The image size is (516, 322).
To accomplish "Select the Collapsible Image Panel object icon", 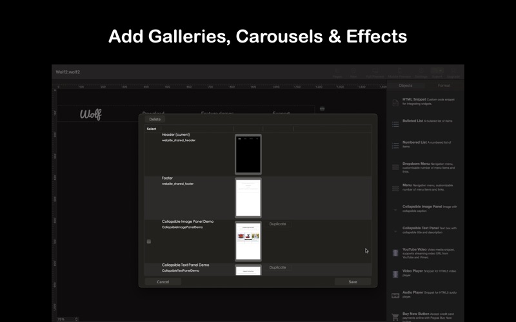I will 395,210.
